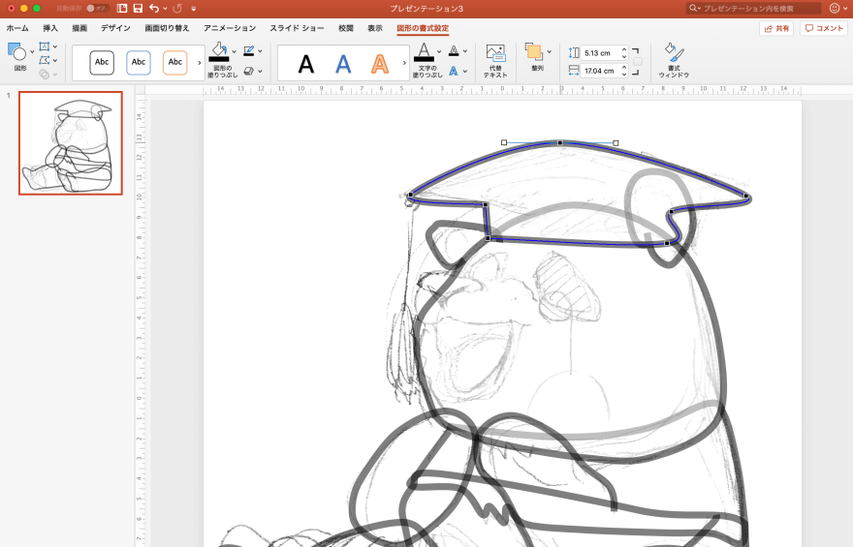The width and height of the screenshot is (853, 547).
Task: Open the Insert (挿入) tab
Action: [50, 28]
